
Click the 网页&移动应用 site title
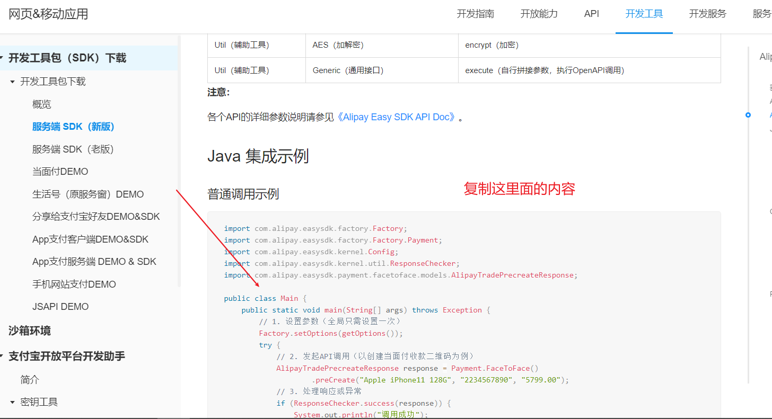(48, 14)
